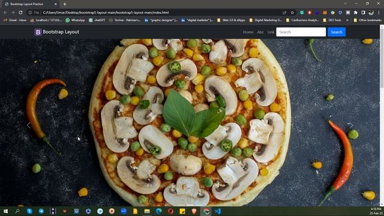Open Windows taskbar search
This screenshot has width=384, height=216.
click(x=17, y=211)
